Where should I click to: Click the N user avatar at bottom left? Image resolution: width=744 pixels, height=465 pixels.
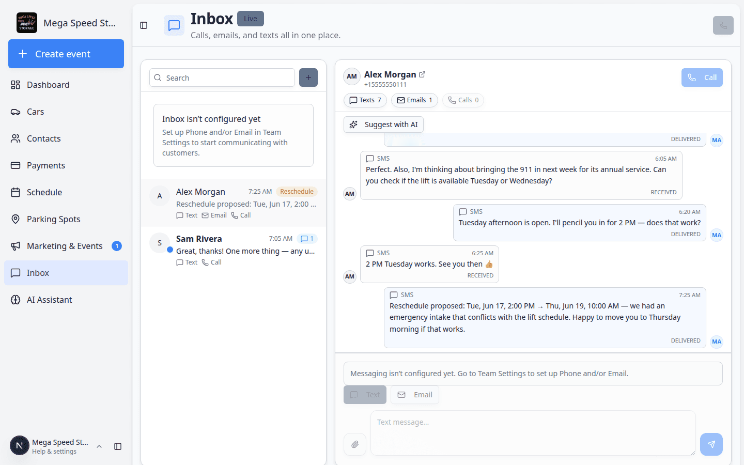point(20,445)
